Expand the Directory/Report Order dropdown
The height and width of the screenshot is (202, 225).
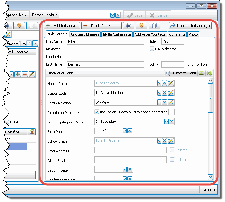pyautogui.click(x=166, y=122)
